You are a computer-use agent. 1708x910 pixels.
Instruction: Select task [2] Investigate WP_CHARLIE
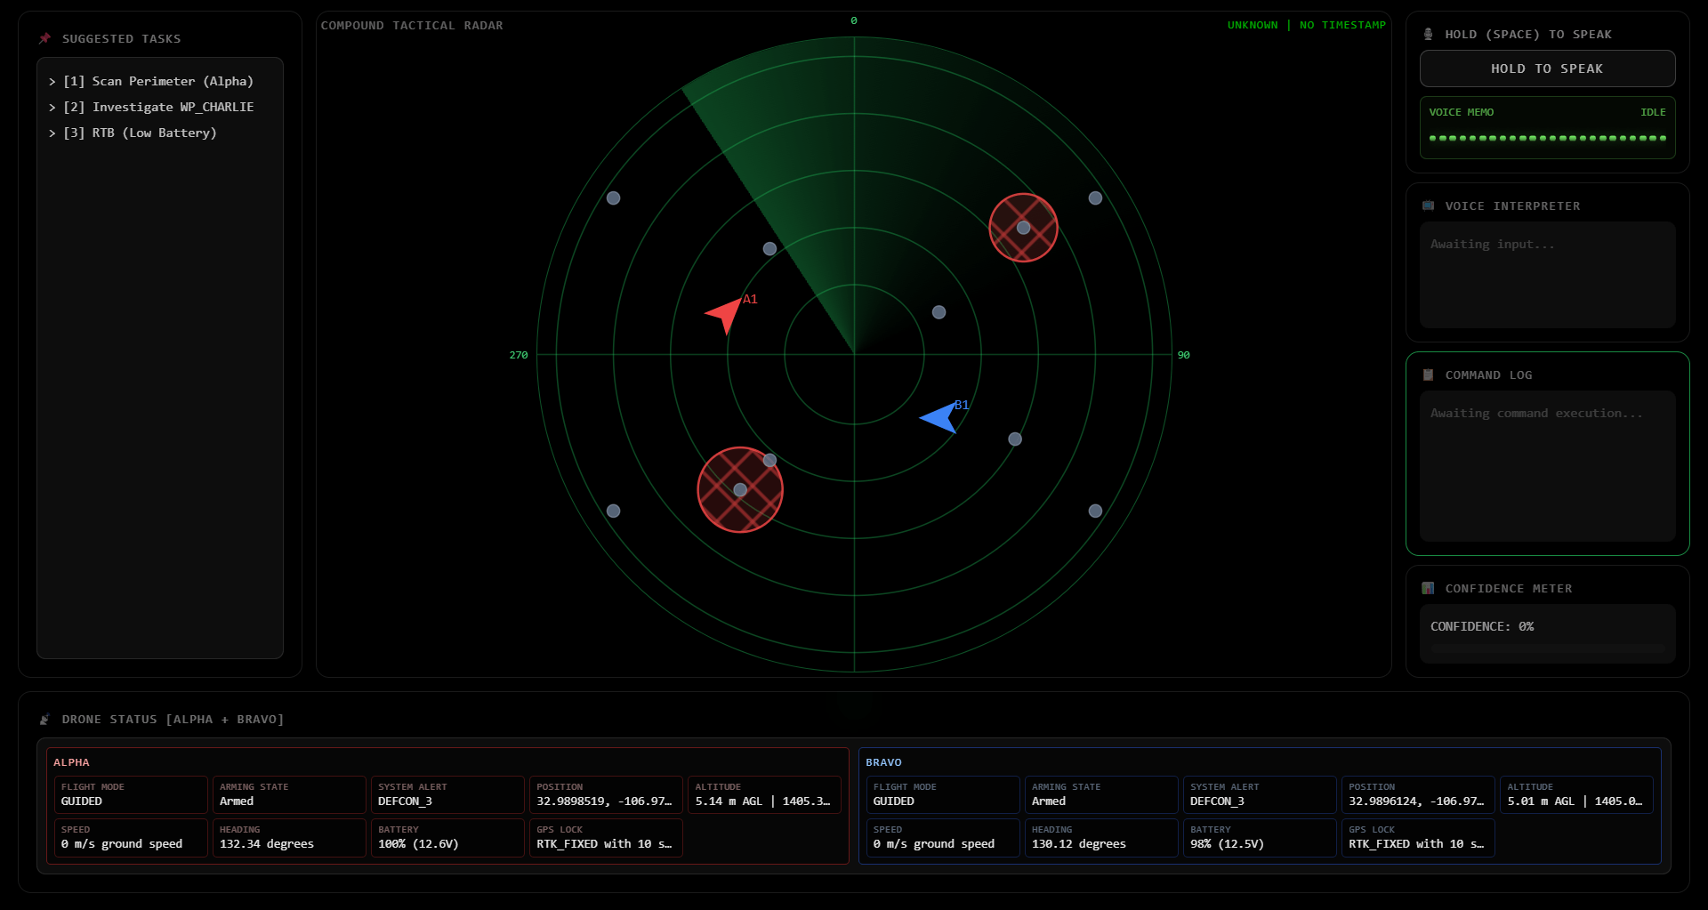[160, 107]
